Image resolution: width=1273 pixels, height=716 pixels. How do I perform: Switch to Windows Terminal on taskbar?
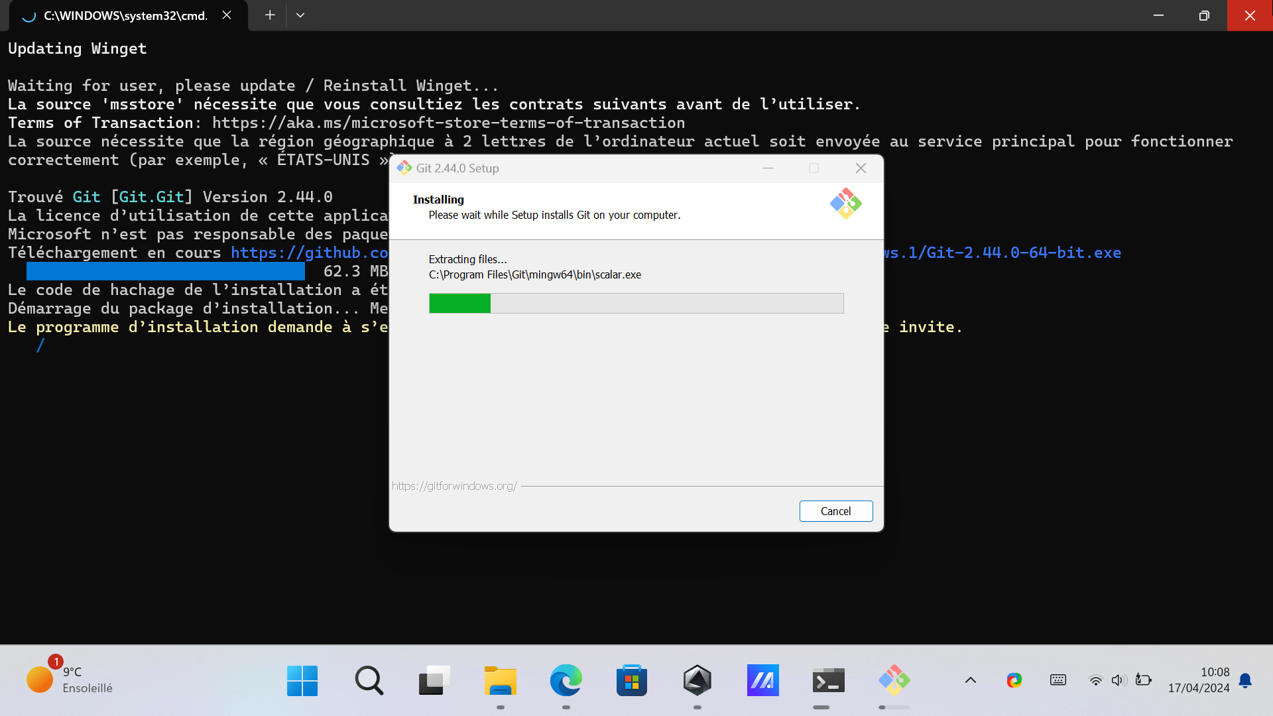tap(829, 681)
